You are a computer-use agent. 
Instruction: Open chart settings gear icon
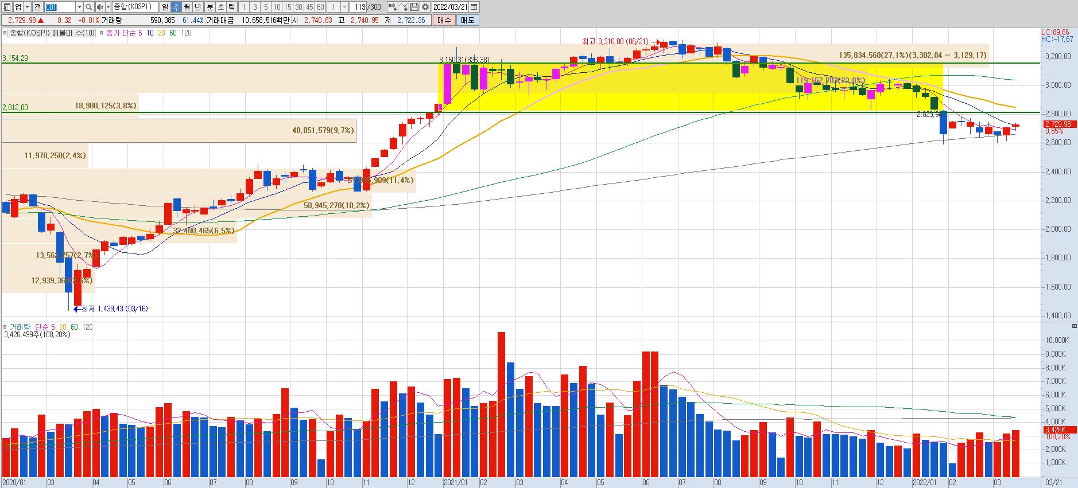click(x=425, y=7)
